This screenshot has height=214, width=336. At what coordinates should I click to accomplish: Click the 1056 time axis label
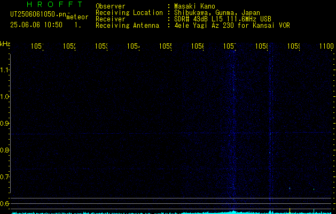[x=197, y=46]
